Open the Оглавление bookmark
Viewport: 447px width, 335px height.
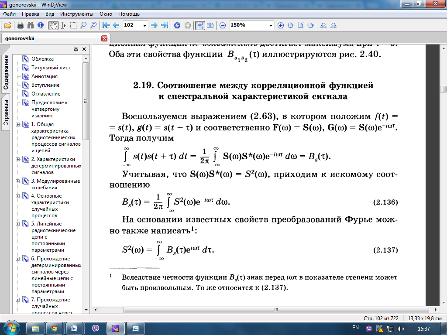(46, 94)
